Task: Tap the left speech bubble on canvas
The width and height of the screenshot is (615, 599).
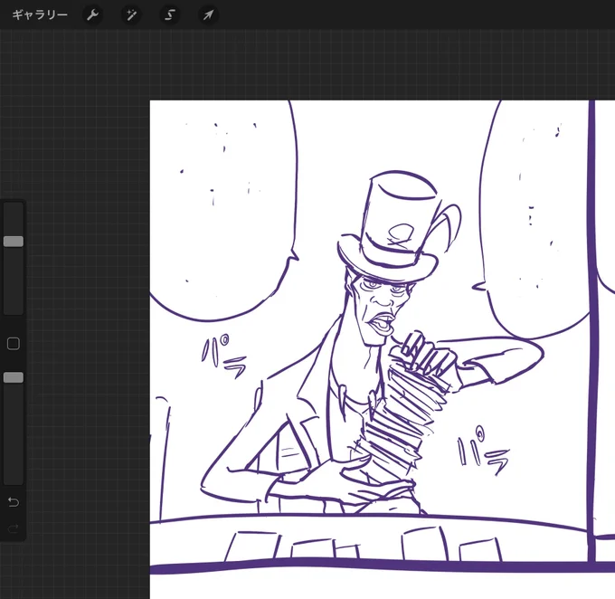Action: coord(224,211)
